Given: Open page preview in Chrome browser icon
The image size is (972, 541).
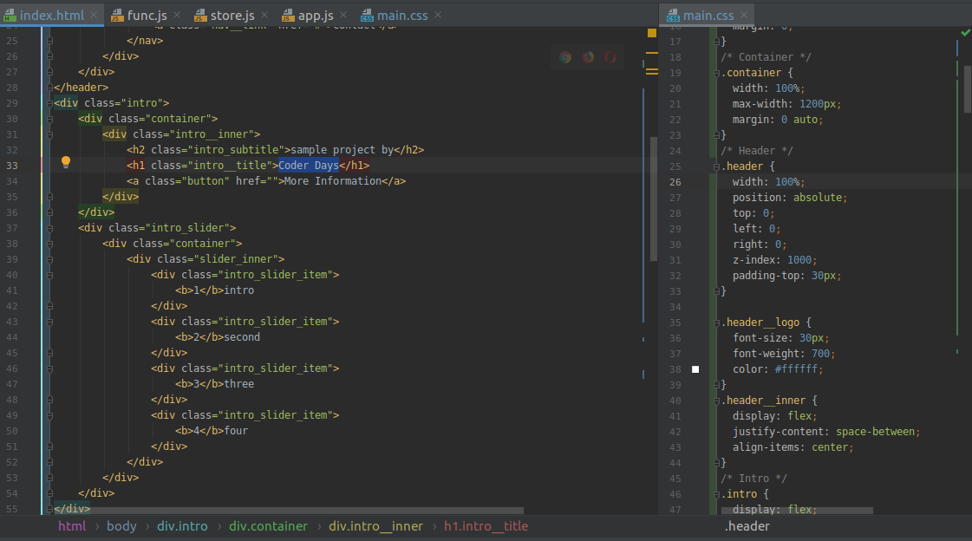Looking at the screenshot, I should (565, 57).
